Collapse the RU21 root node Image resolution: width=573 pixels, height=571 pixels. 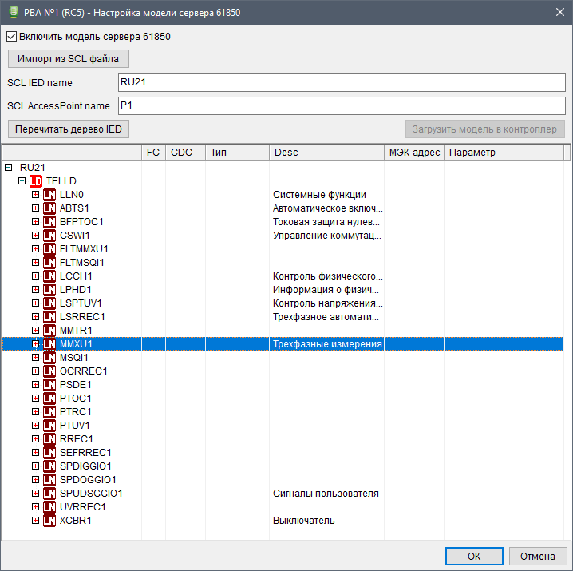[9, 168]
